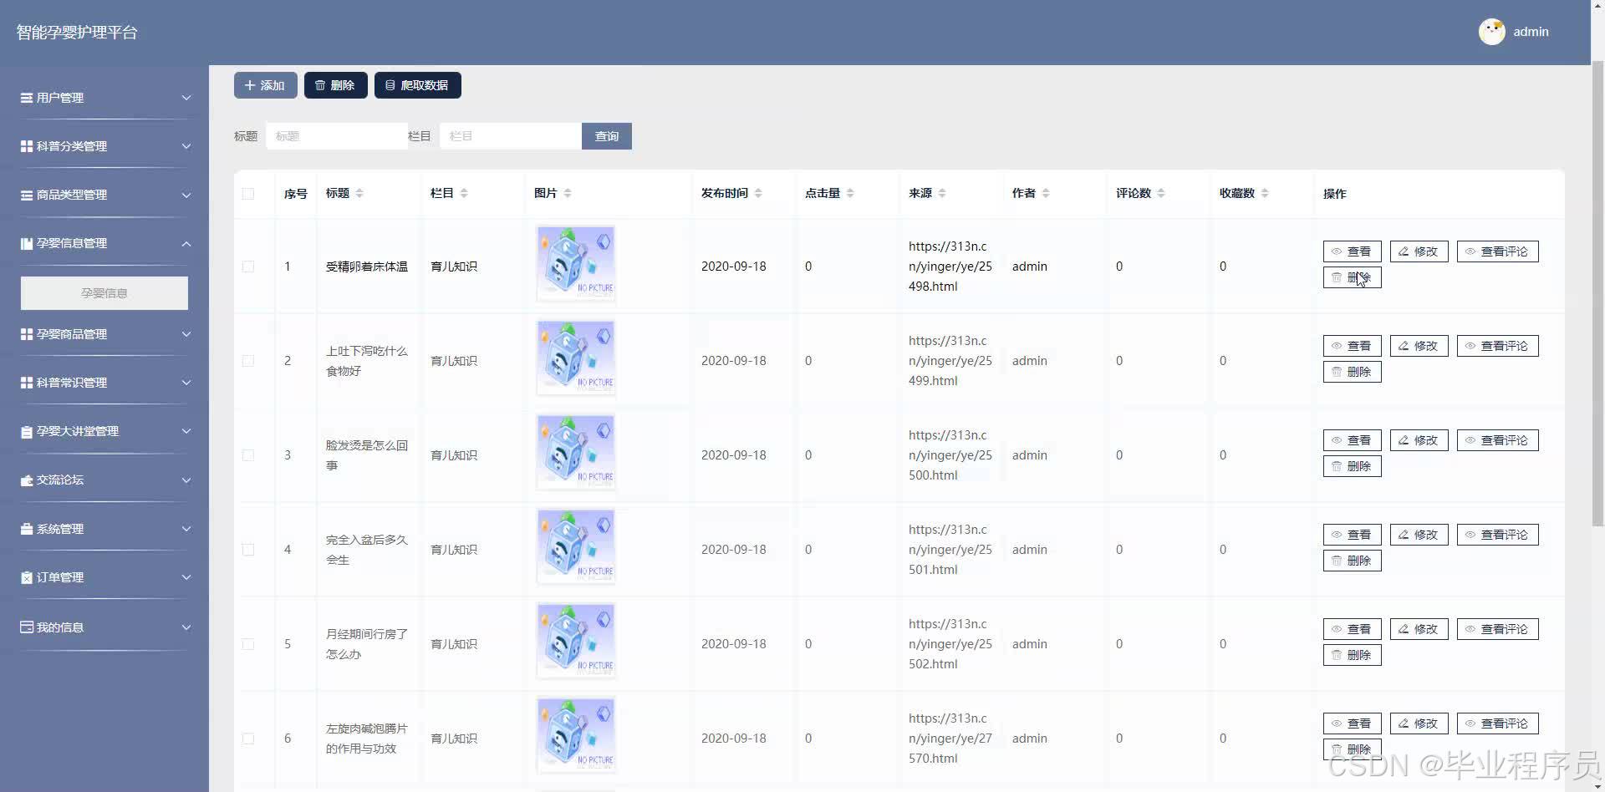Focus the 栏目 search input field
Viewport: 1605px width, 792px height.
pos(511,136)
